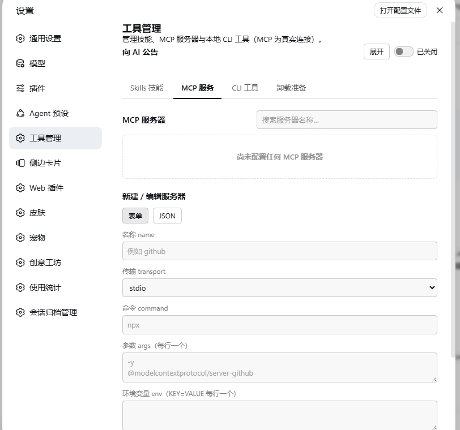Screen dimensions: 460x430
Task: Open 通用设置 in the sidebar
Action: pyautogui.click(x=56, y=38)
